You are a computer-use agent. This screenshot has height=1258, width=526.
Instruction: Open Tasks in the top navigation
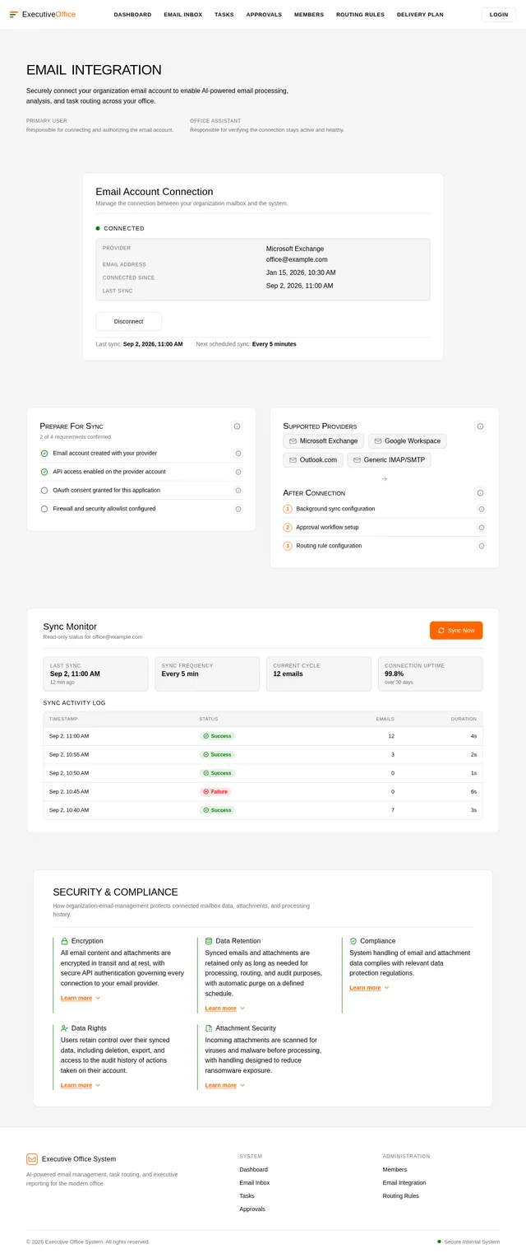point(224,15)
